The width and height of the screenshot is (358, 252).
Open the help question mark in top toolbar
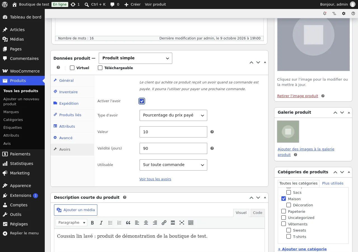click(x=353, y=13)
